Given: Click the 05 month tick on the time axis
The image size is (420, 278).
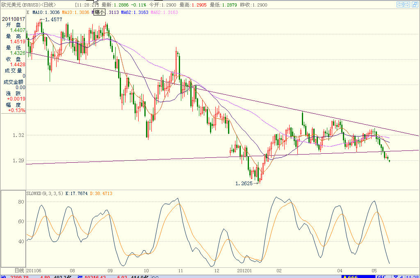Looking at the screenshot, I should pyautogui.click(x=374, y=271).
